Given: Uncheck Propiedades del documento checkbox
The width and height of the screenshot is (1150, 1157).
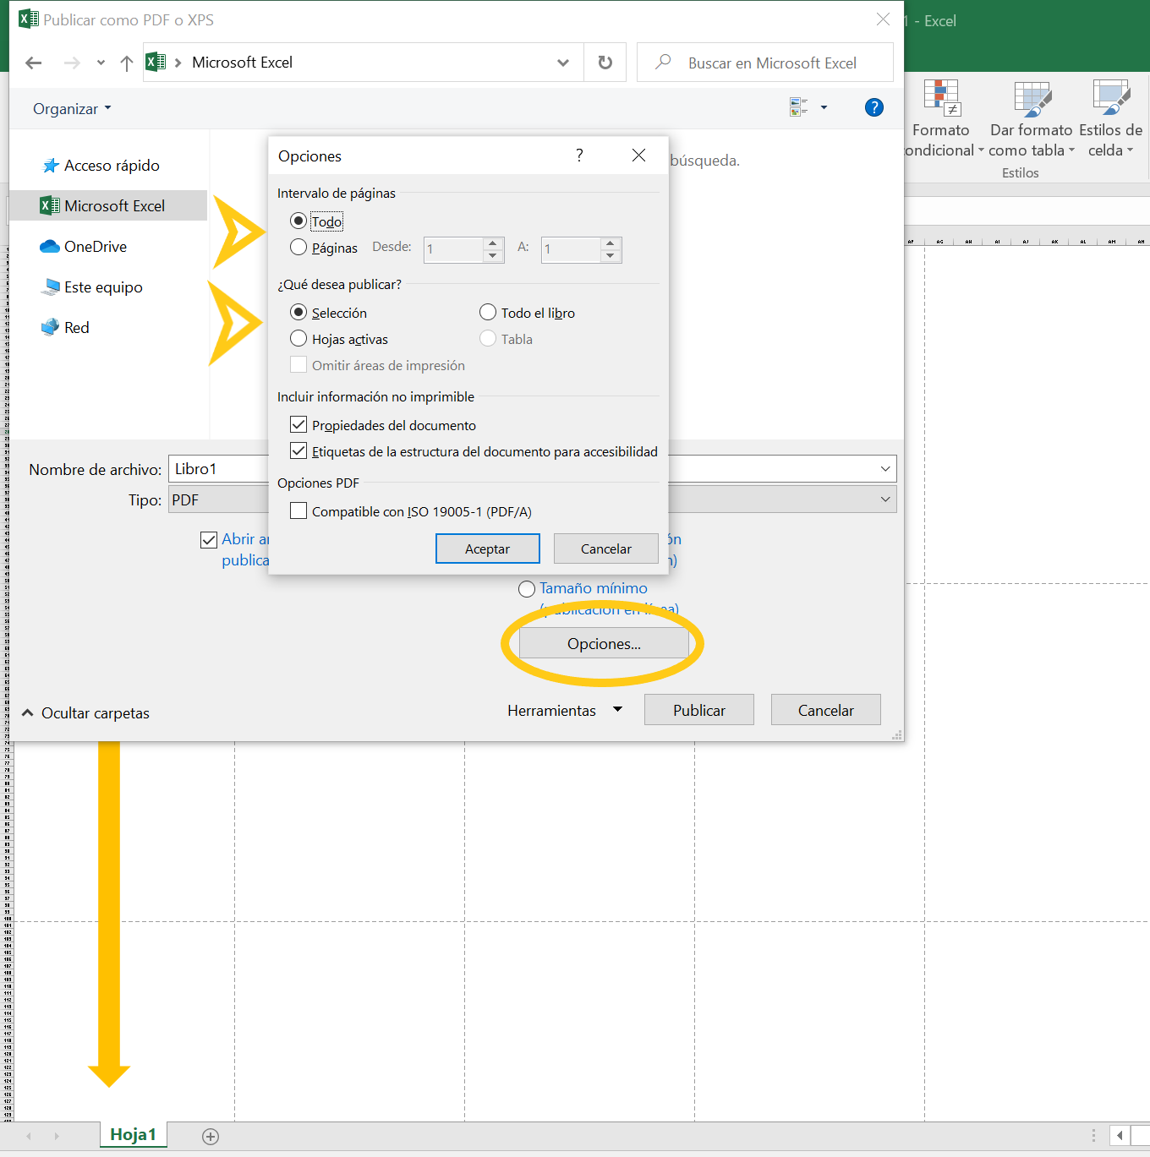Looking at the screenshot, I should [x=298, y=425].
